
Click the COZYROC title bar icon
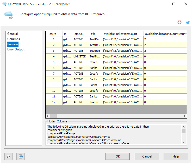pyautogui.click(x=4, y=4)
